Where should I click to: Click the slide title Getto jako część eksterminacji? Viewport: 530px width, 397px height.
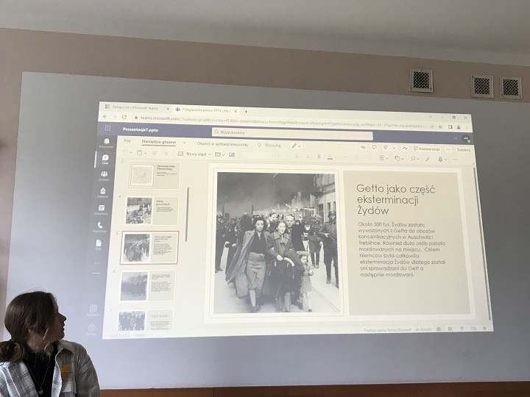coord(395,199)
